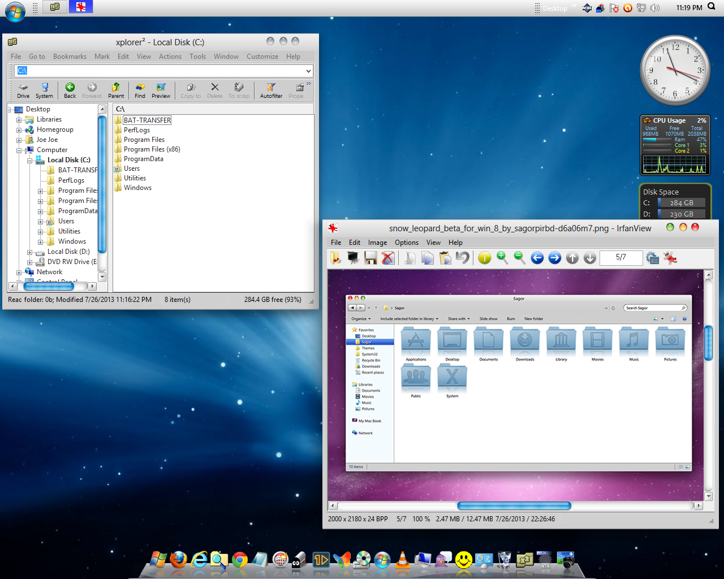Viewport: 724px width, 579px height.
Task: Click xplorer² tree horizontal scrollbar thumb
Action: point(49,287)
